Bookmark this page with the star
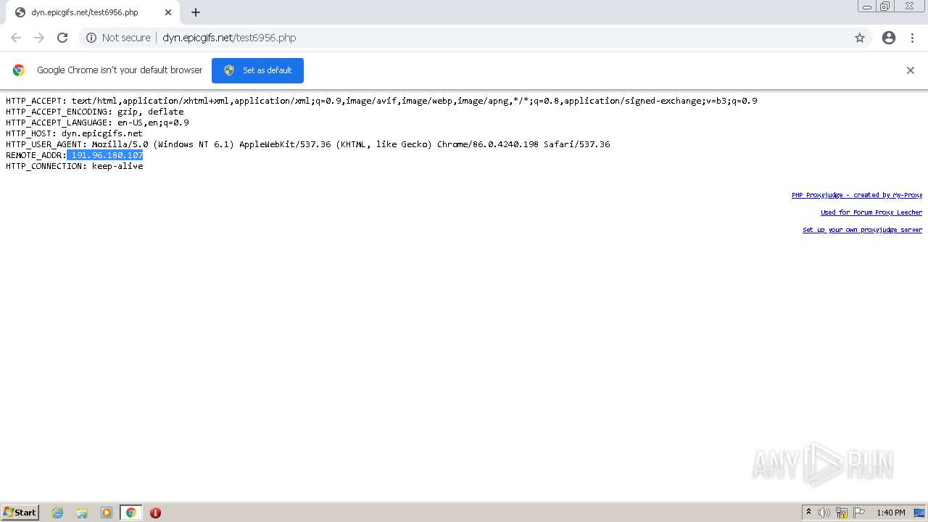This screenshot has width=928, height=522. [860, 38]
